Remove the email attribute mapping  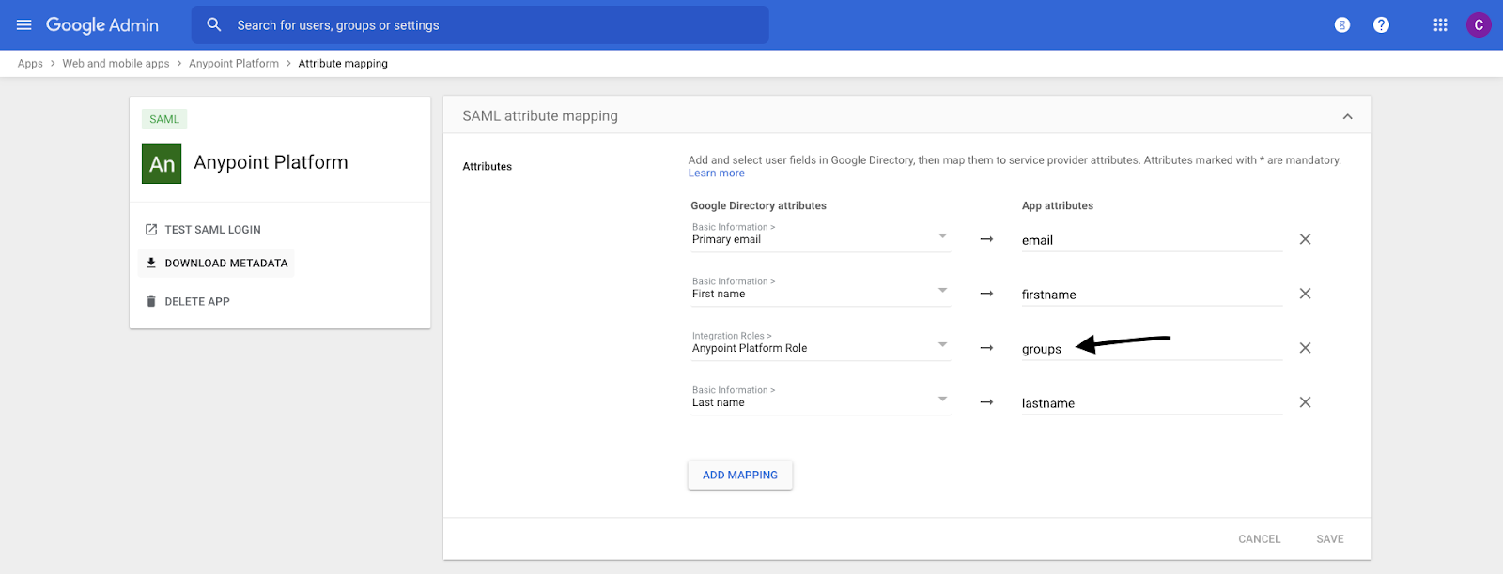pyautogui.click(x=1305, y=239)
